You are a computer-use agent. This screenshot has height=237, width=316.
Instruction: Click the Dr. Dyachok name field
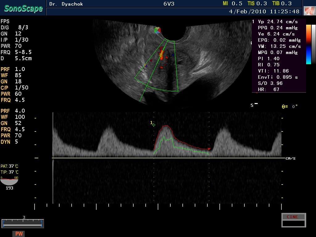point(66,4)
